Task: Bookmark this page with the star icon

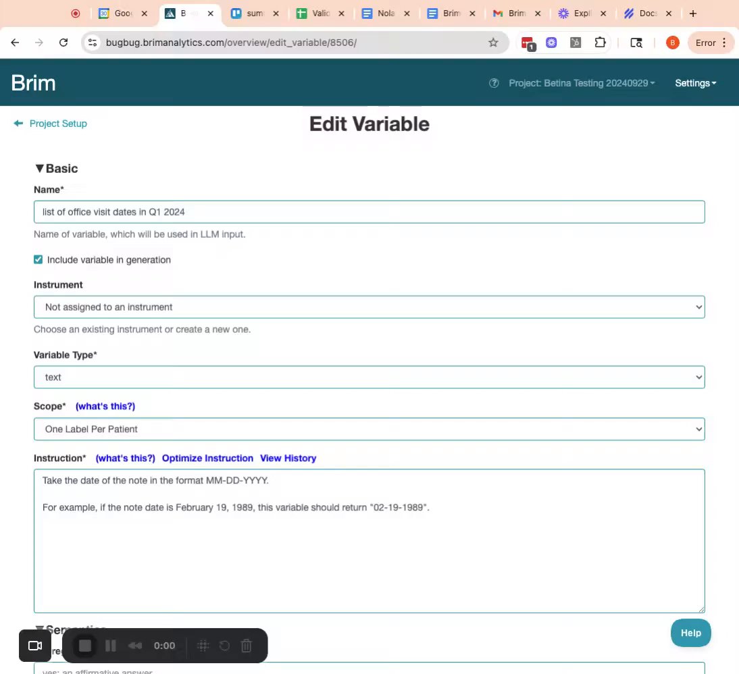Action: [x=493, y=43]
